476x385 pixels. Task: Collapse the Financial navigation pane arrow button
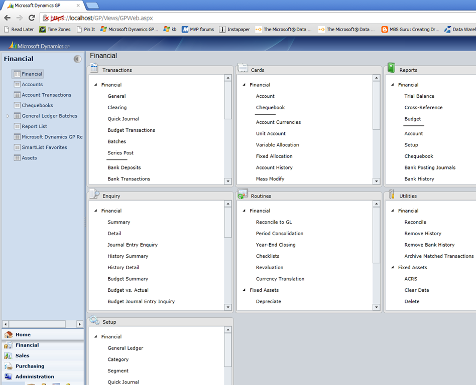point(77,59)
